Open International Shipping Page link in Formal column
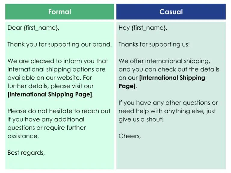231x173 pixels. pyautogui.click(x=50, y=94)
